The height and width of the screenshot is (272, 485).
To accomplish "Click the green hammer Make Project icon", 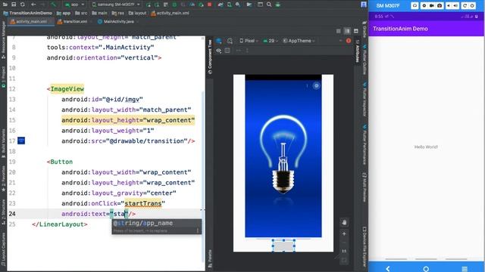I will pos(54,5).
